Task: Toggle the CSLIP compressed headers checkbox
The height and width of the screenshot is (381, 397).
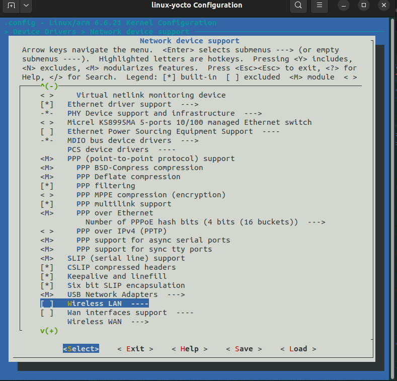Action: pyautogui.click(x=47, y=267)
